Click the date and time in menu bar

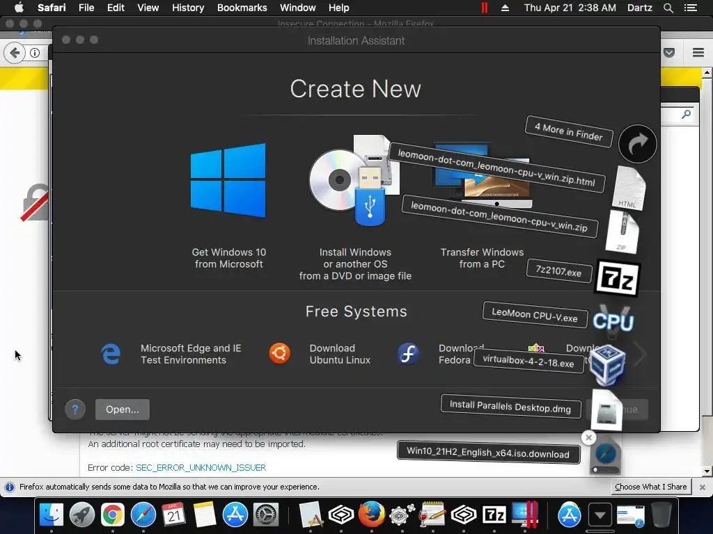[x=570, y=8]
